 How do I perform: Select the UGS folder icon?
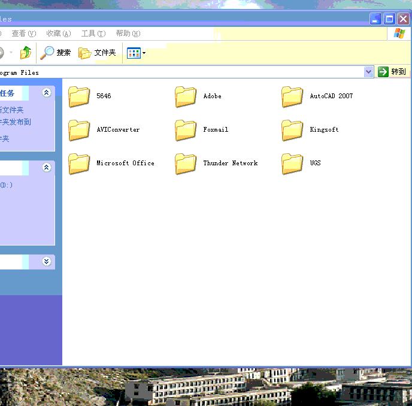pos(292,163)
